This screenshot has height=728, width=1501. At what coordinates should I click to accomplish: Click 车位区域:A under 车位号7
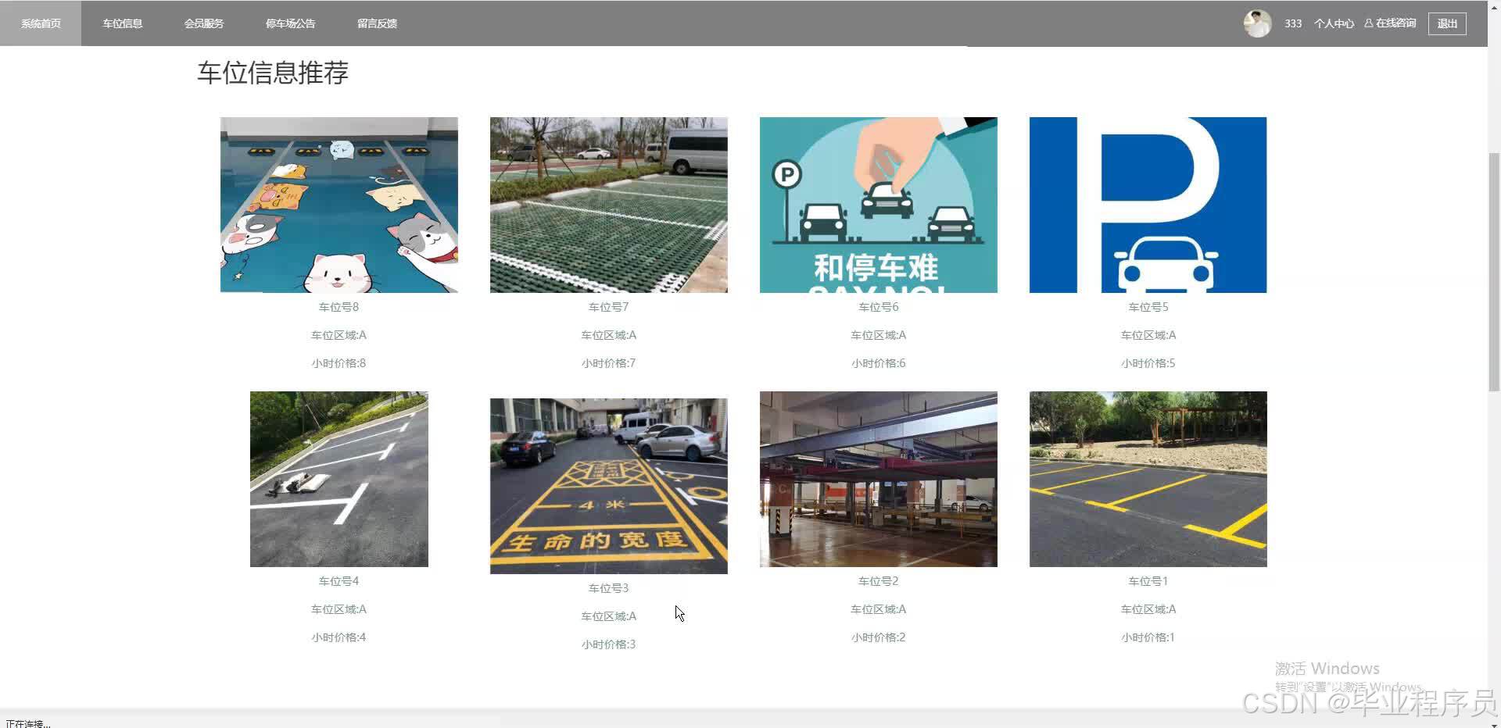(x=608, y=335)
